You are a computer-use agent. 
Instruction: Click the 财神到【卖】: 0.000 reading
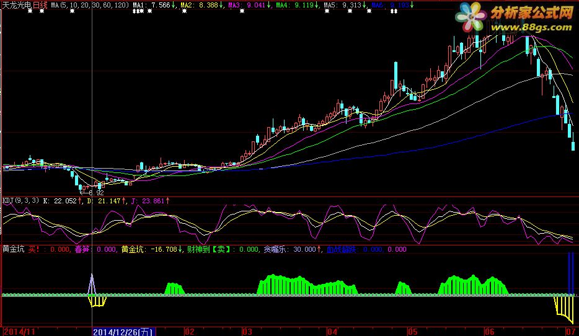click(223, 249)
